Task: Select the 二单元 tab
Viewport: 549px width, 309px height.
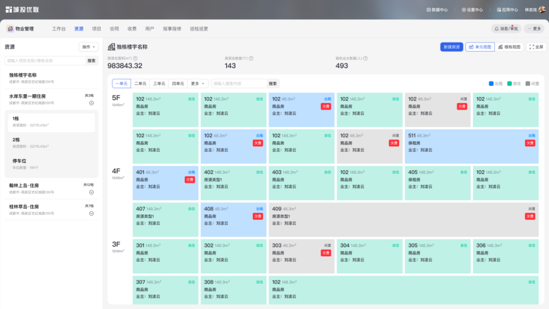Action: 140,83
